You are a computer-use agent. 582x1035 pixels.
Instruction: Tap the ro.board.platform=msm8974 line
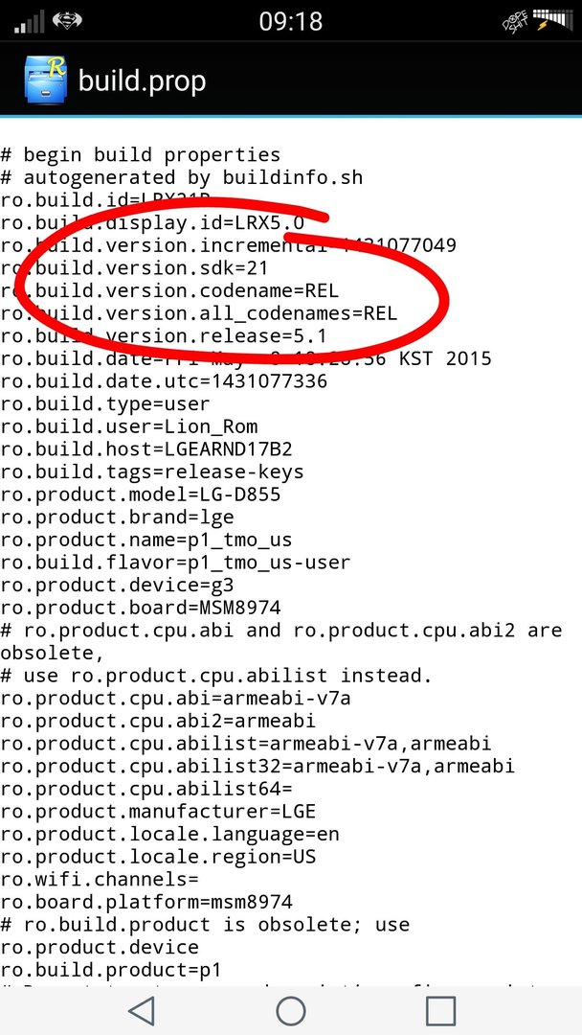[146, 902]
